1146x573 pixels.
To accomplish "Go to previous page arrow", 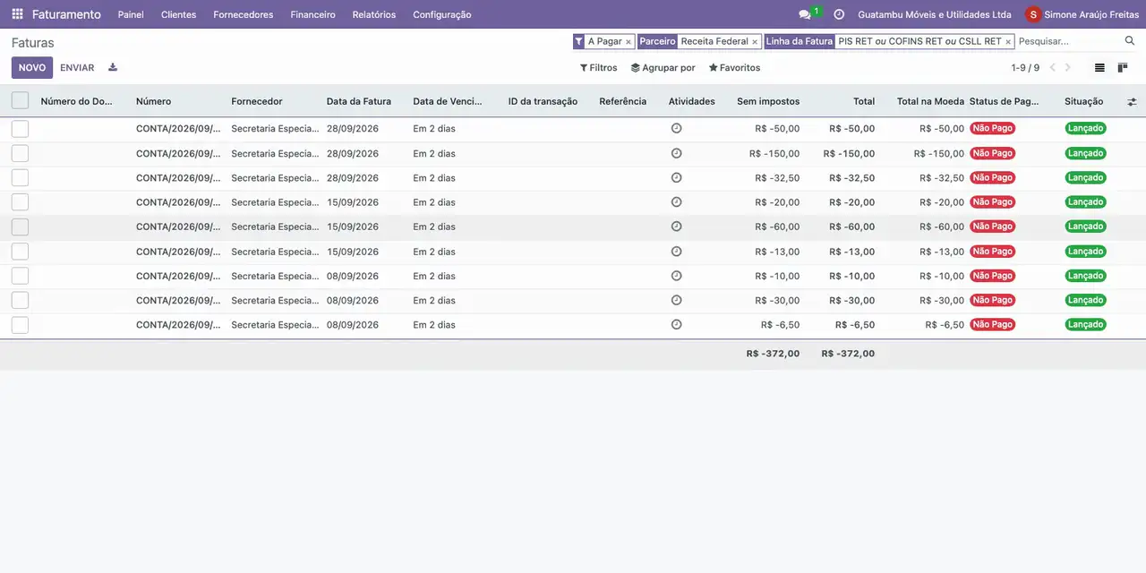I will [1053, 68].
